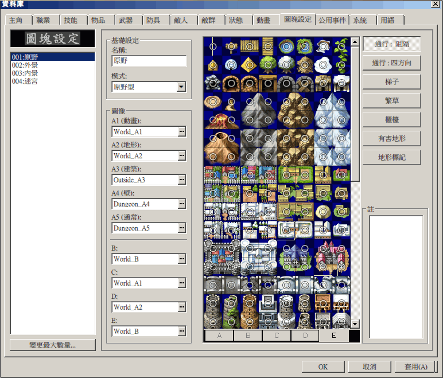Confirm with the OK button
This screenshot has width=443, height=378.
coord(323,367)
